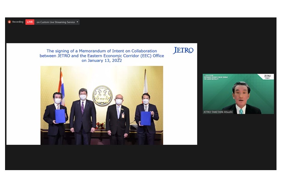Click the round emblem seal in the photo
Screen dimensions: 282x188
click(x=102, y=95)
